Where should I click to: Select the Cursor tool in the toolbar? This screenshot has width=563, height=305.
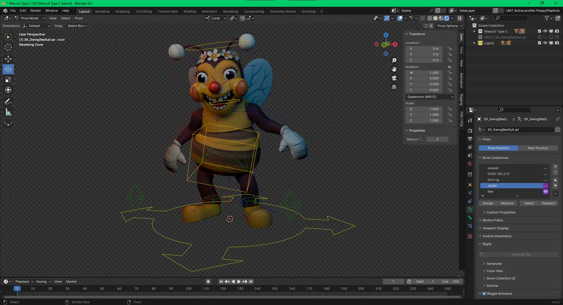click(8, 47)
